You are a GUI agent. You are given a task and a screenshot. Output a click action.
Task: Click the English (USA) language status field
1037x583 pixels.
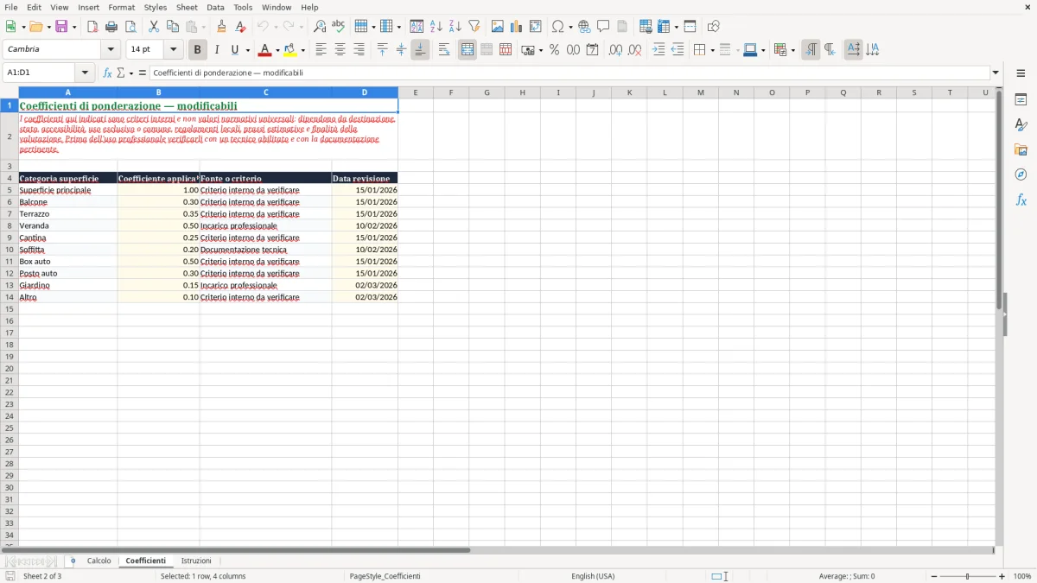pyautogui.click(x=593, y=576)
